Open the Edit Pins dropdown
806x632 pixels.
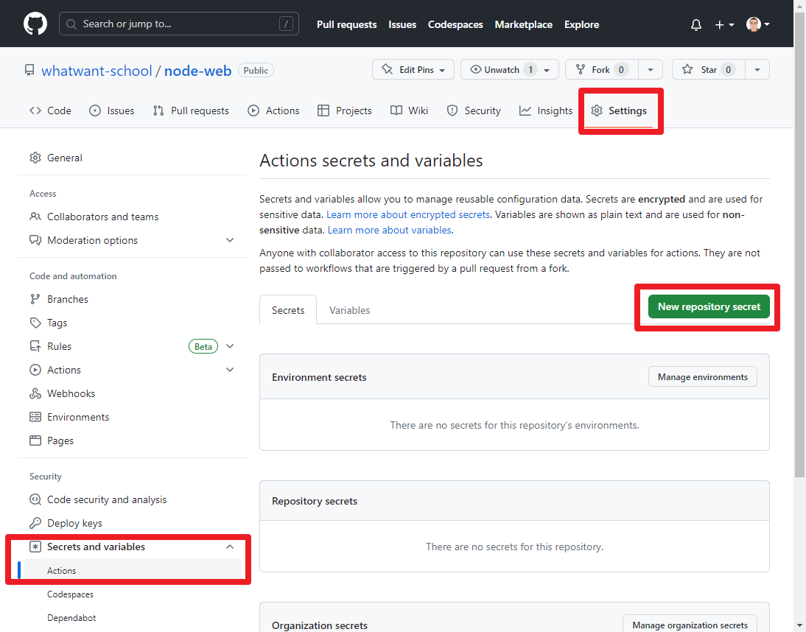point(413,69)
